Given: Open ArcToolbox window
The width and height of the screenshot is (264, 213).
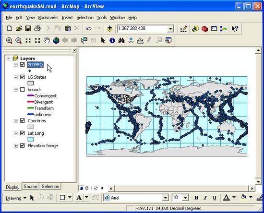Looking at the screenshot, I should coord(205,29).
